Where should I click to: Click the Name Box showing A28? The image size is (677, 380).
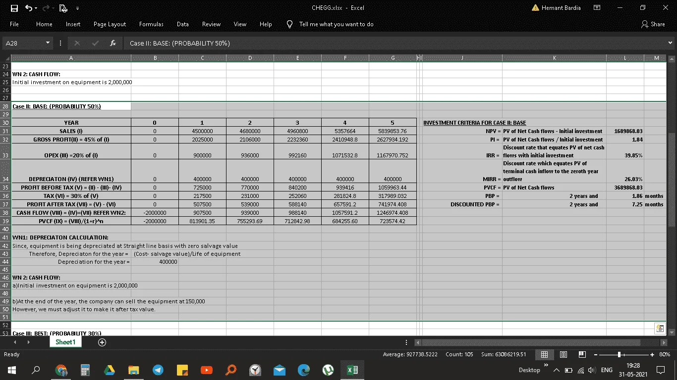tap(24, 43)
